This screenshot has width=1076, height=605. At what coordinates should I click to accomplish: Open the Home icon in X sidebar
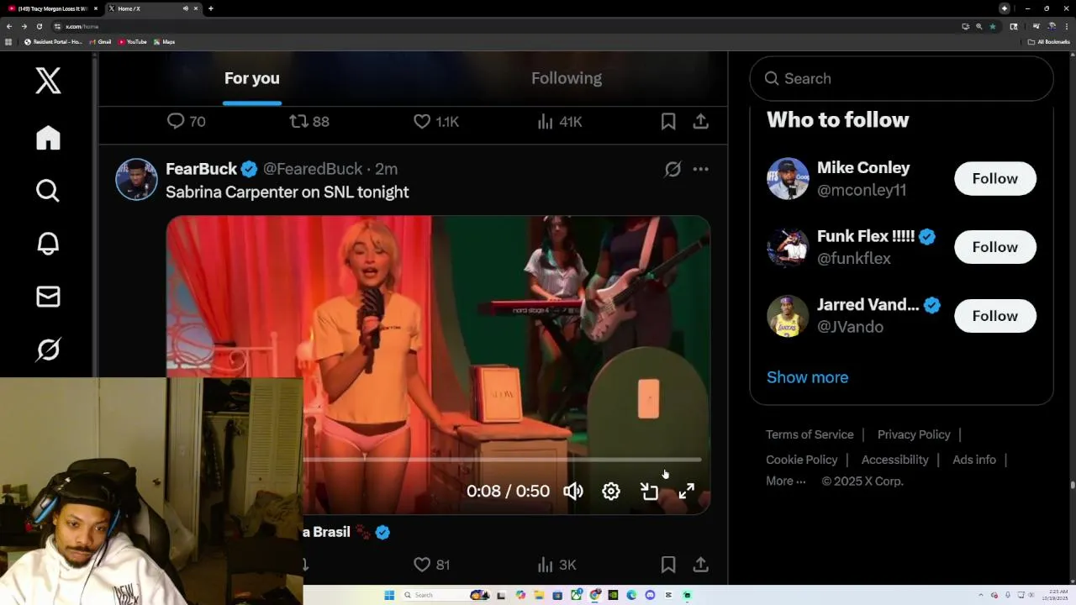click(48, 138)
